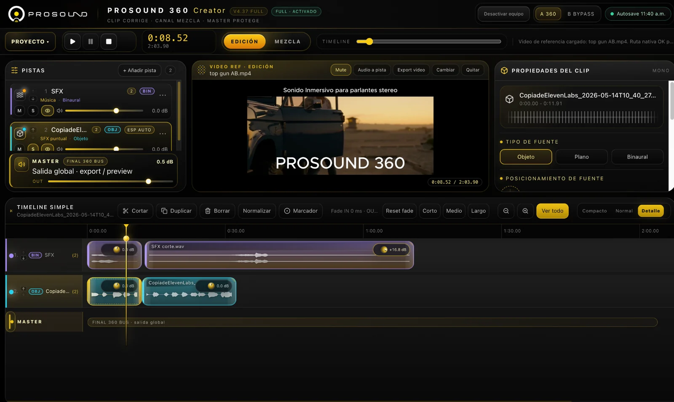Viewport: 674px width, 402px height.
Task: Add a marker with the Marcador button
Action: [301, 211]
